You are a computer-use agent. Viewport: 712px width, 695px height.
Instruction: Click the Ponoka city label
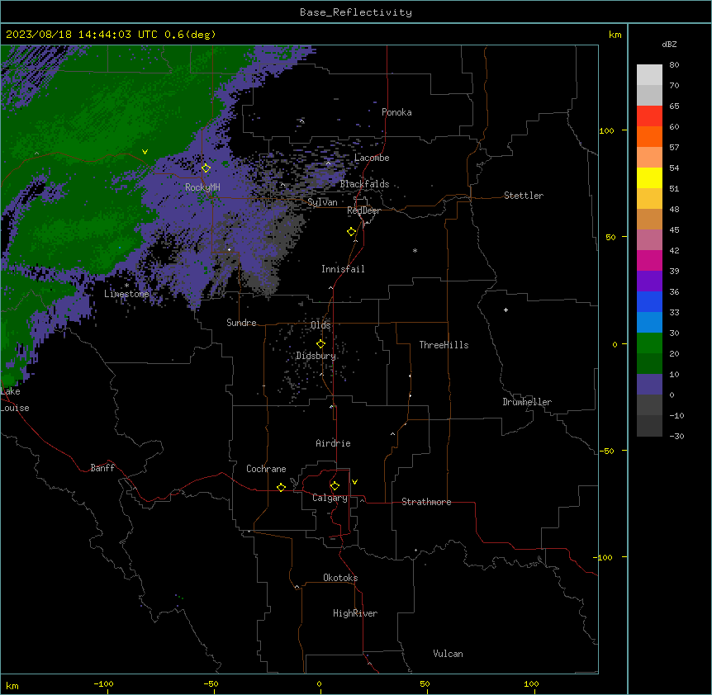point(396,112)
